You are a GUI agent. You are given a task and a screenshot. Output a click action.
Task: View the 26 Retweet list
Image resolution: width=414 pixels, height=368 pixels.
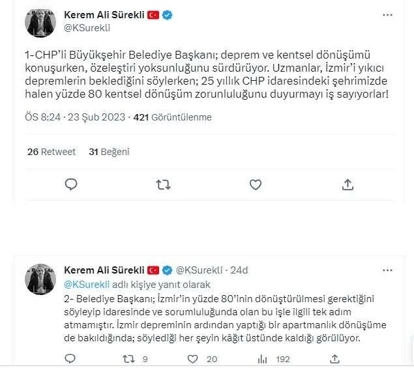tap(52, 152)
